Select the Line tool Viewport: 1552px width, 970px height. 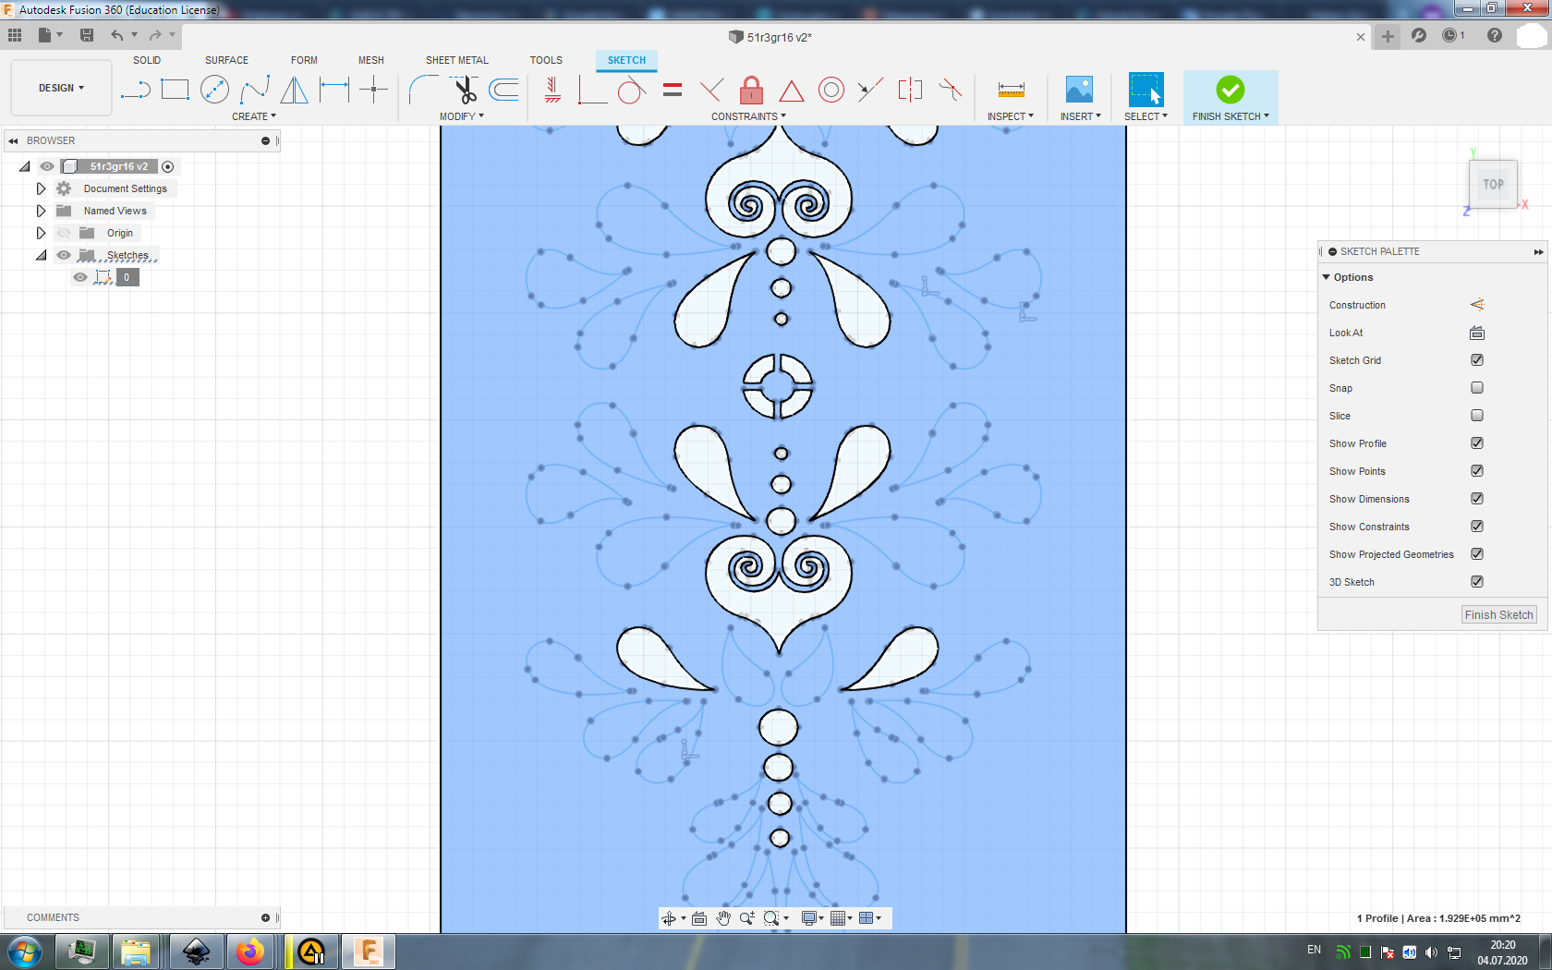click(x=135, y=90)
